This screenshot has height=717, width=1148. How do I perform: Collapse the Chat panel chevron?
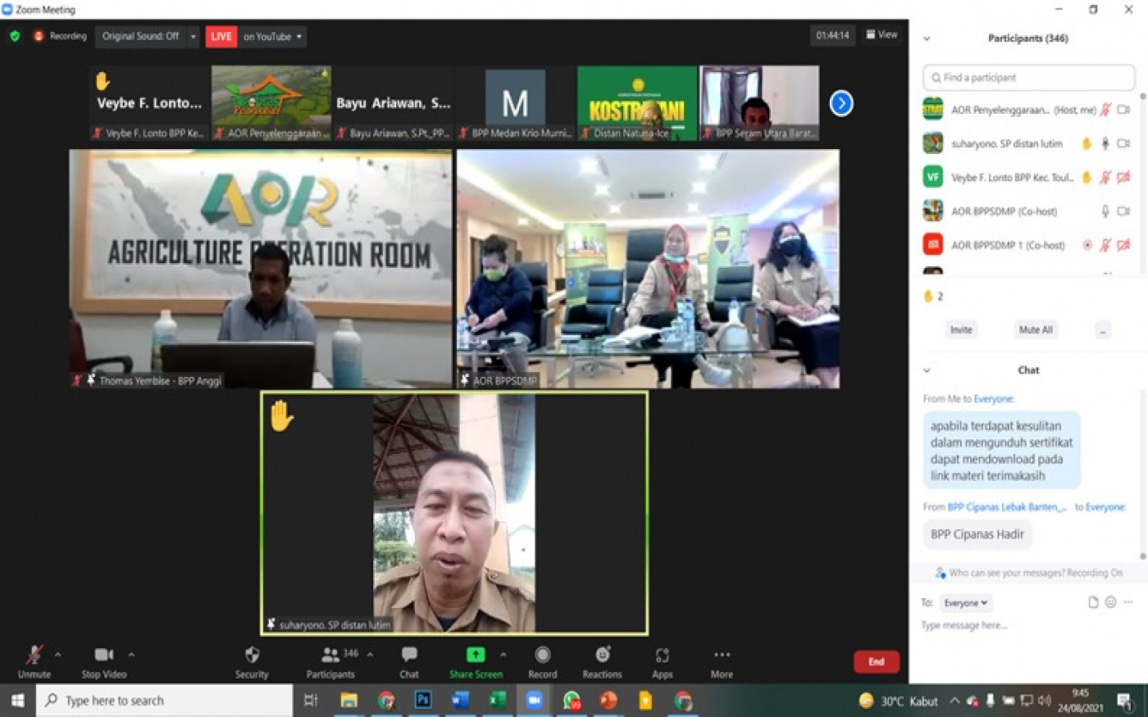coord(927,370)
